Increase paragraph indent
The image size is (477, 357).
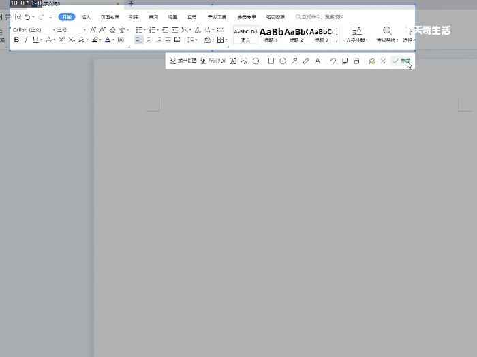[175, 29]
